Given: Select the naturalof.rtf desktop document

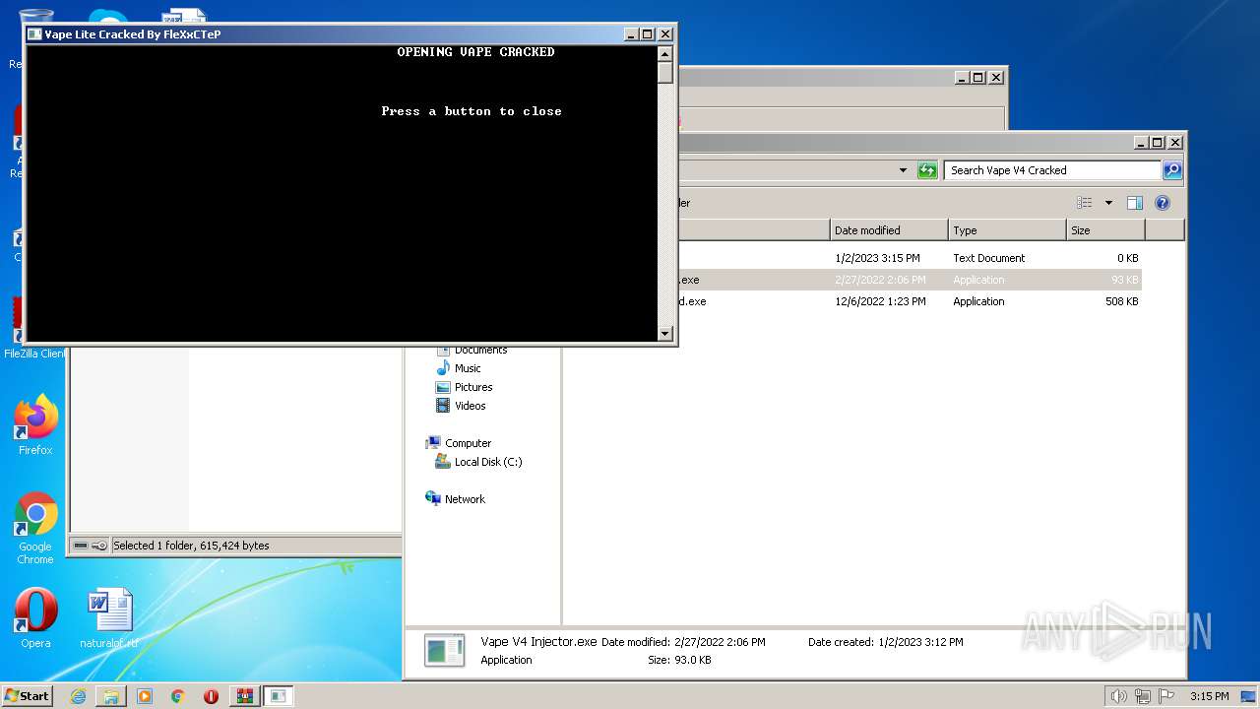Looking at the screenshot, I should point(109,617).
